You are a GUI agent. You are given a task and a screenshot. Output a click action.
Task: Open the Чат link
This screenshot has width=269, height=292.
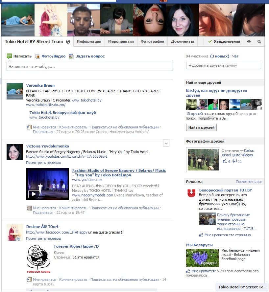(x=235, y=56)
